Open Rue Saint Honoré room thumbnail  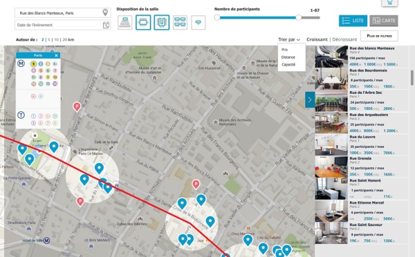(331, 189)
